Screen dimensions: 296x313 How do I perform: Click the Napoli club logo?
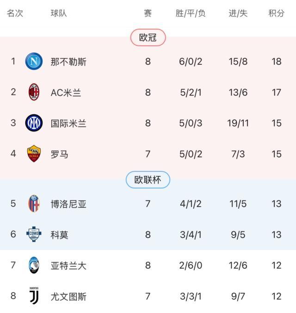coord(34,62)
